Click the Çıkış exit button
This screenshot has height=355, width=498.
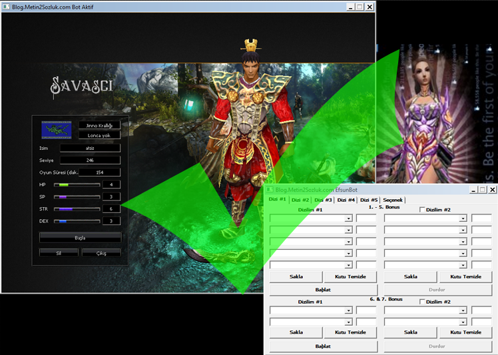tap(101, 253)
